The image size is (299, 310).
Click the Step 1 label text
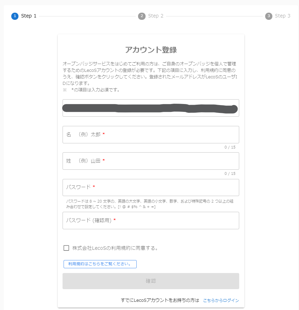pos(29,16)
